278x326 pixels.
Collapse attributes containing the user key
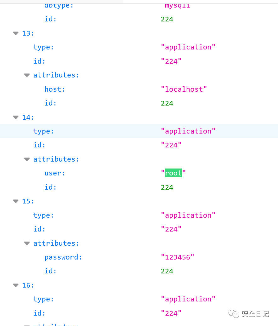pos(27,159)
